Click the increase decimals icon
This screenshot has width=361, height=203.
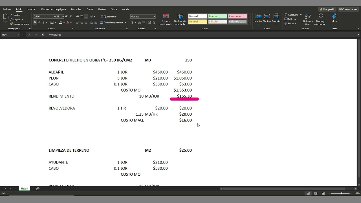pos(149,22)
